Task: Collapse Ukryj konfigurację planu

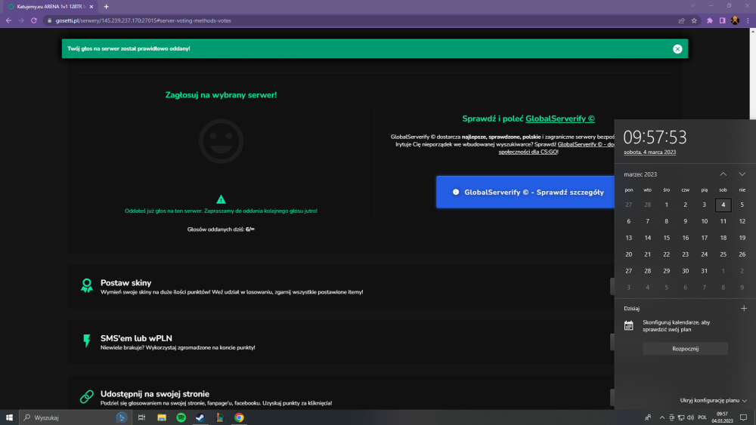Action: coord(714,400)
